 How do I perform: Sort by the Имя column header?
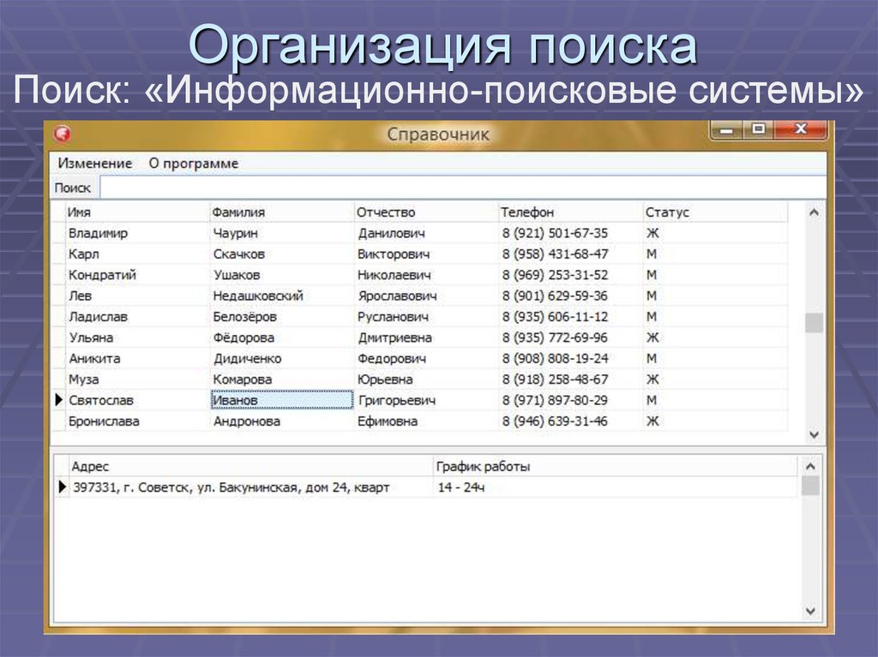coord(137,212)
